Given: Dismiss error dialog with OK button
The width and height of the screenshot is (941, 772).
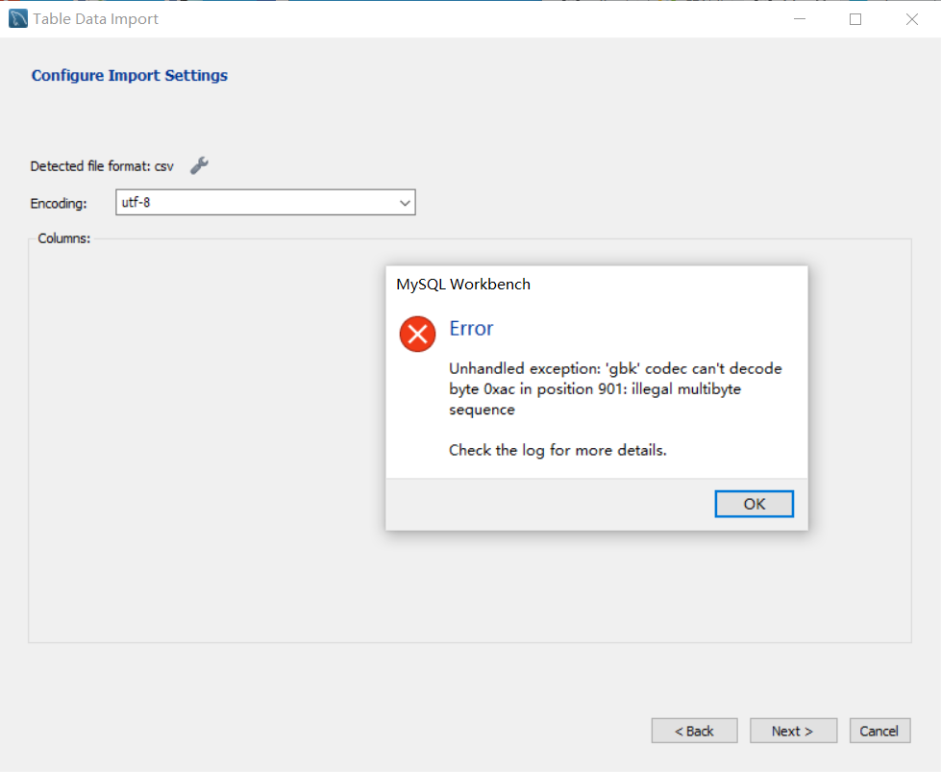Looking at the screenshot, I should coord(754,504).
